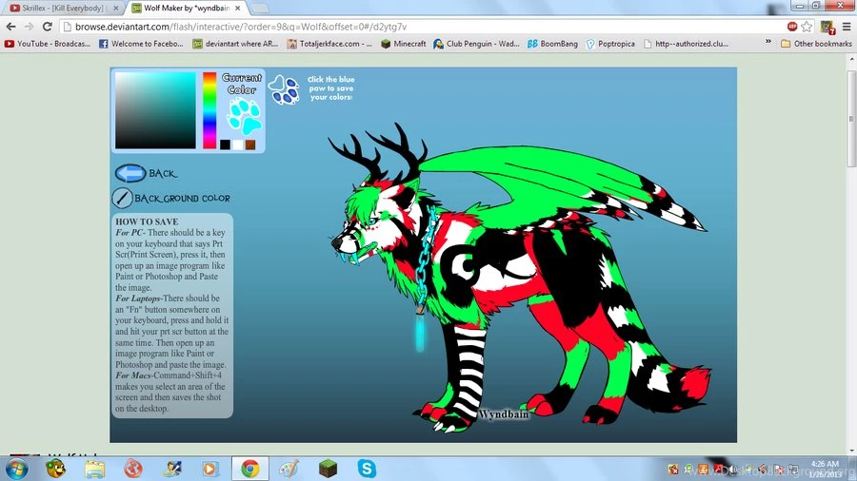Image resolution: width=857 pixels, height=481 pixels.
Task: Pick the black color swatch
Action: coord(225,144)
